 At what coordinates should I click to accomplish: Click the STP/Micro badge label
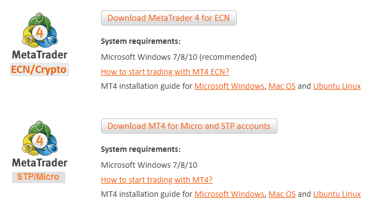38,177
